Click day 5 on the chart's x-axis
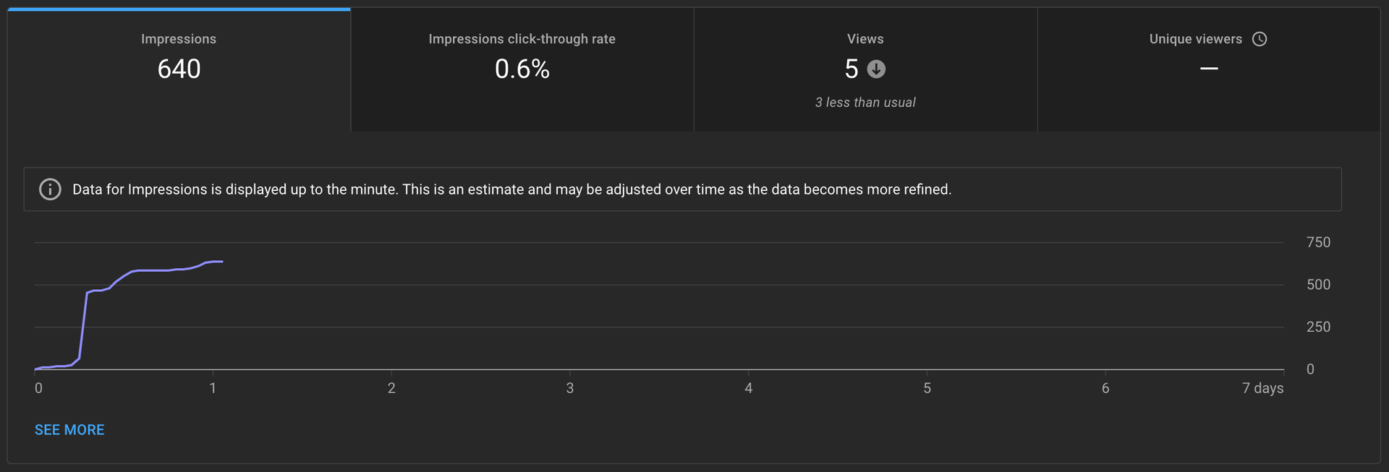Image resolution: width=1389 pixels, height=472 pixels. (x=927, y=388)
